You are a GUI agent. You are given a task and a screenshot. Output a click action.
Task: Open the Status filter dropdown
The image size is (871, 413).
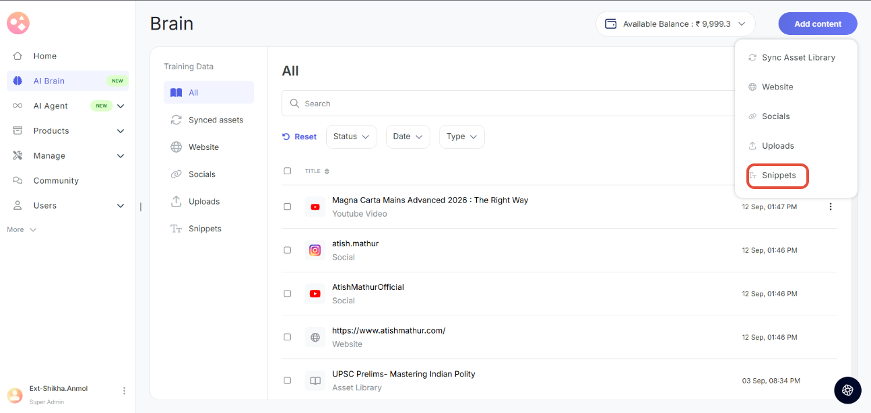[351, 137]
